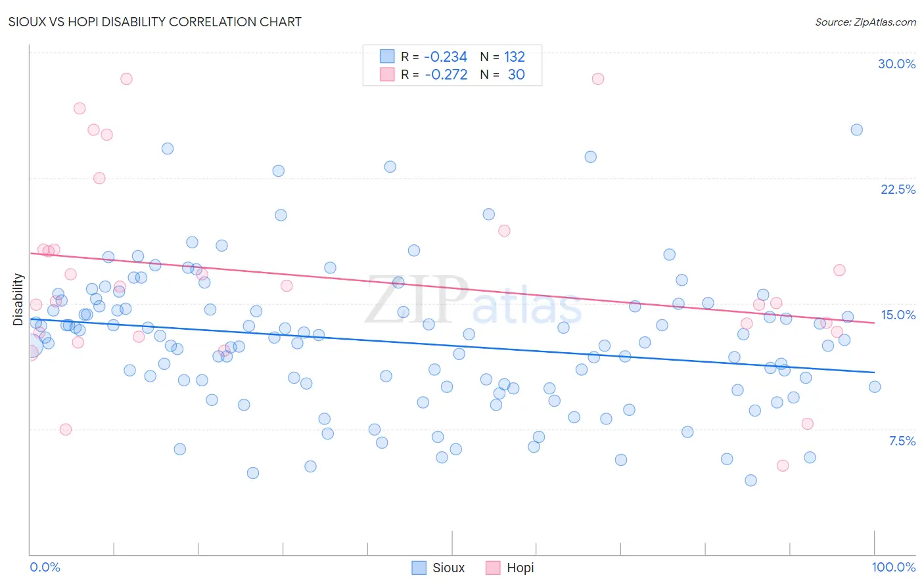Click the 7.5% y-axis label

pyautogui.click(x=902, y=441)
